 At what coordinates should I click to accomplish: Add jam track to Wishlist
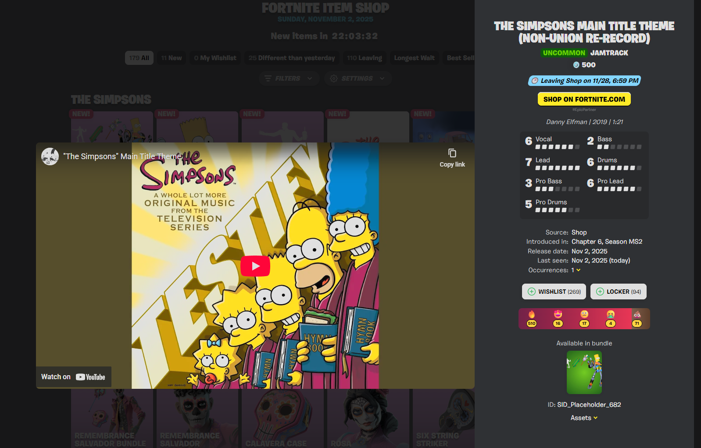pos(554,292)
